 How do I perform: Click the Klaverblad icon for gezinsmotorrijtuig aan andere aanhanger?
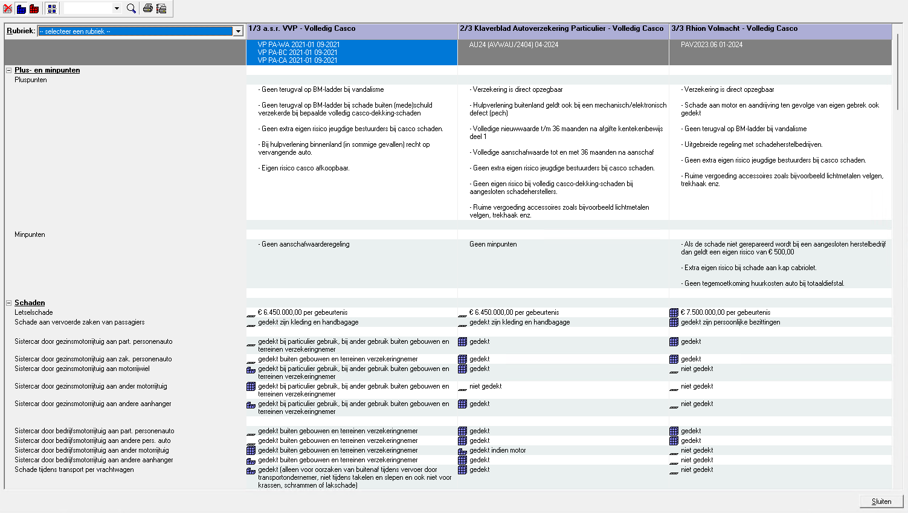pos(462,404)
